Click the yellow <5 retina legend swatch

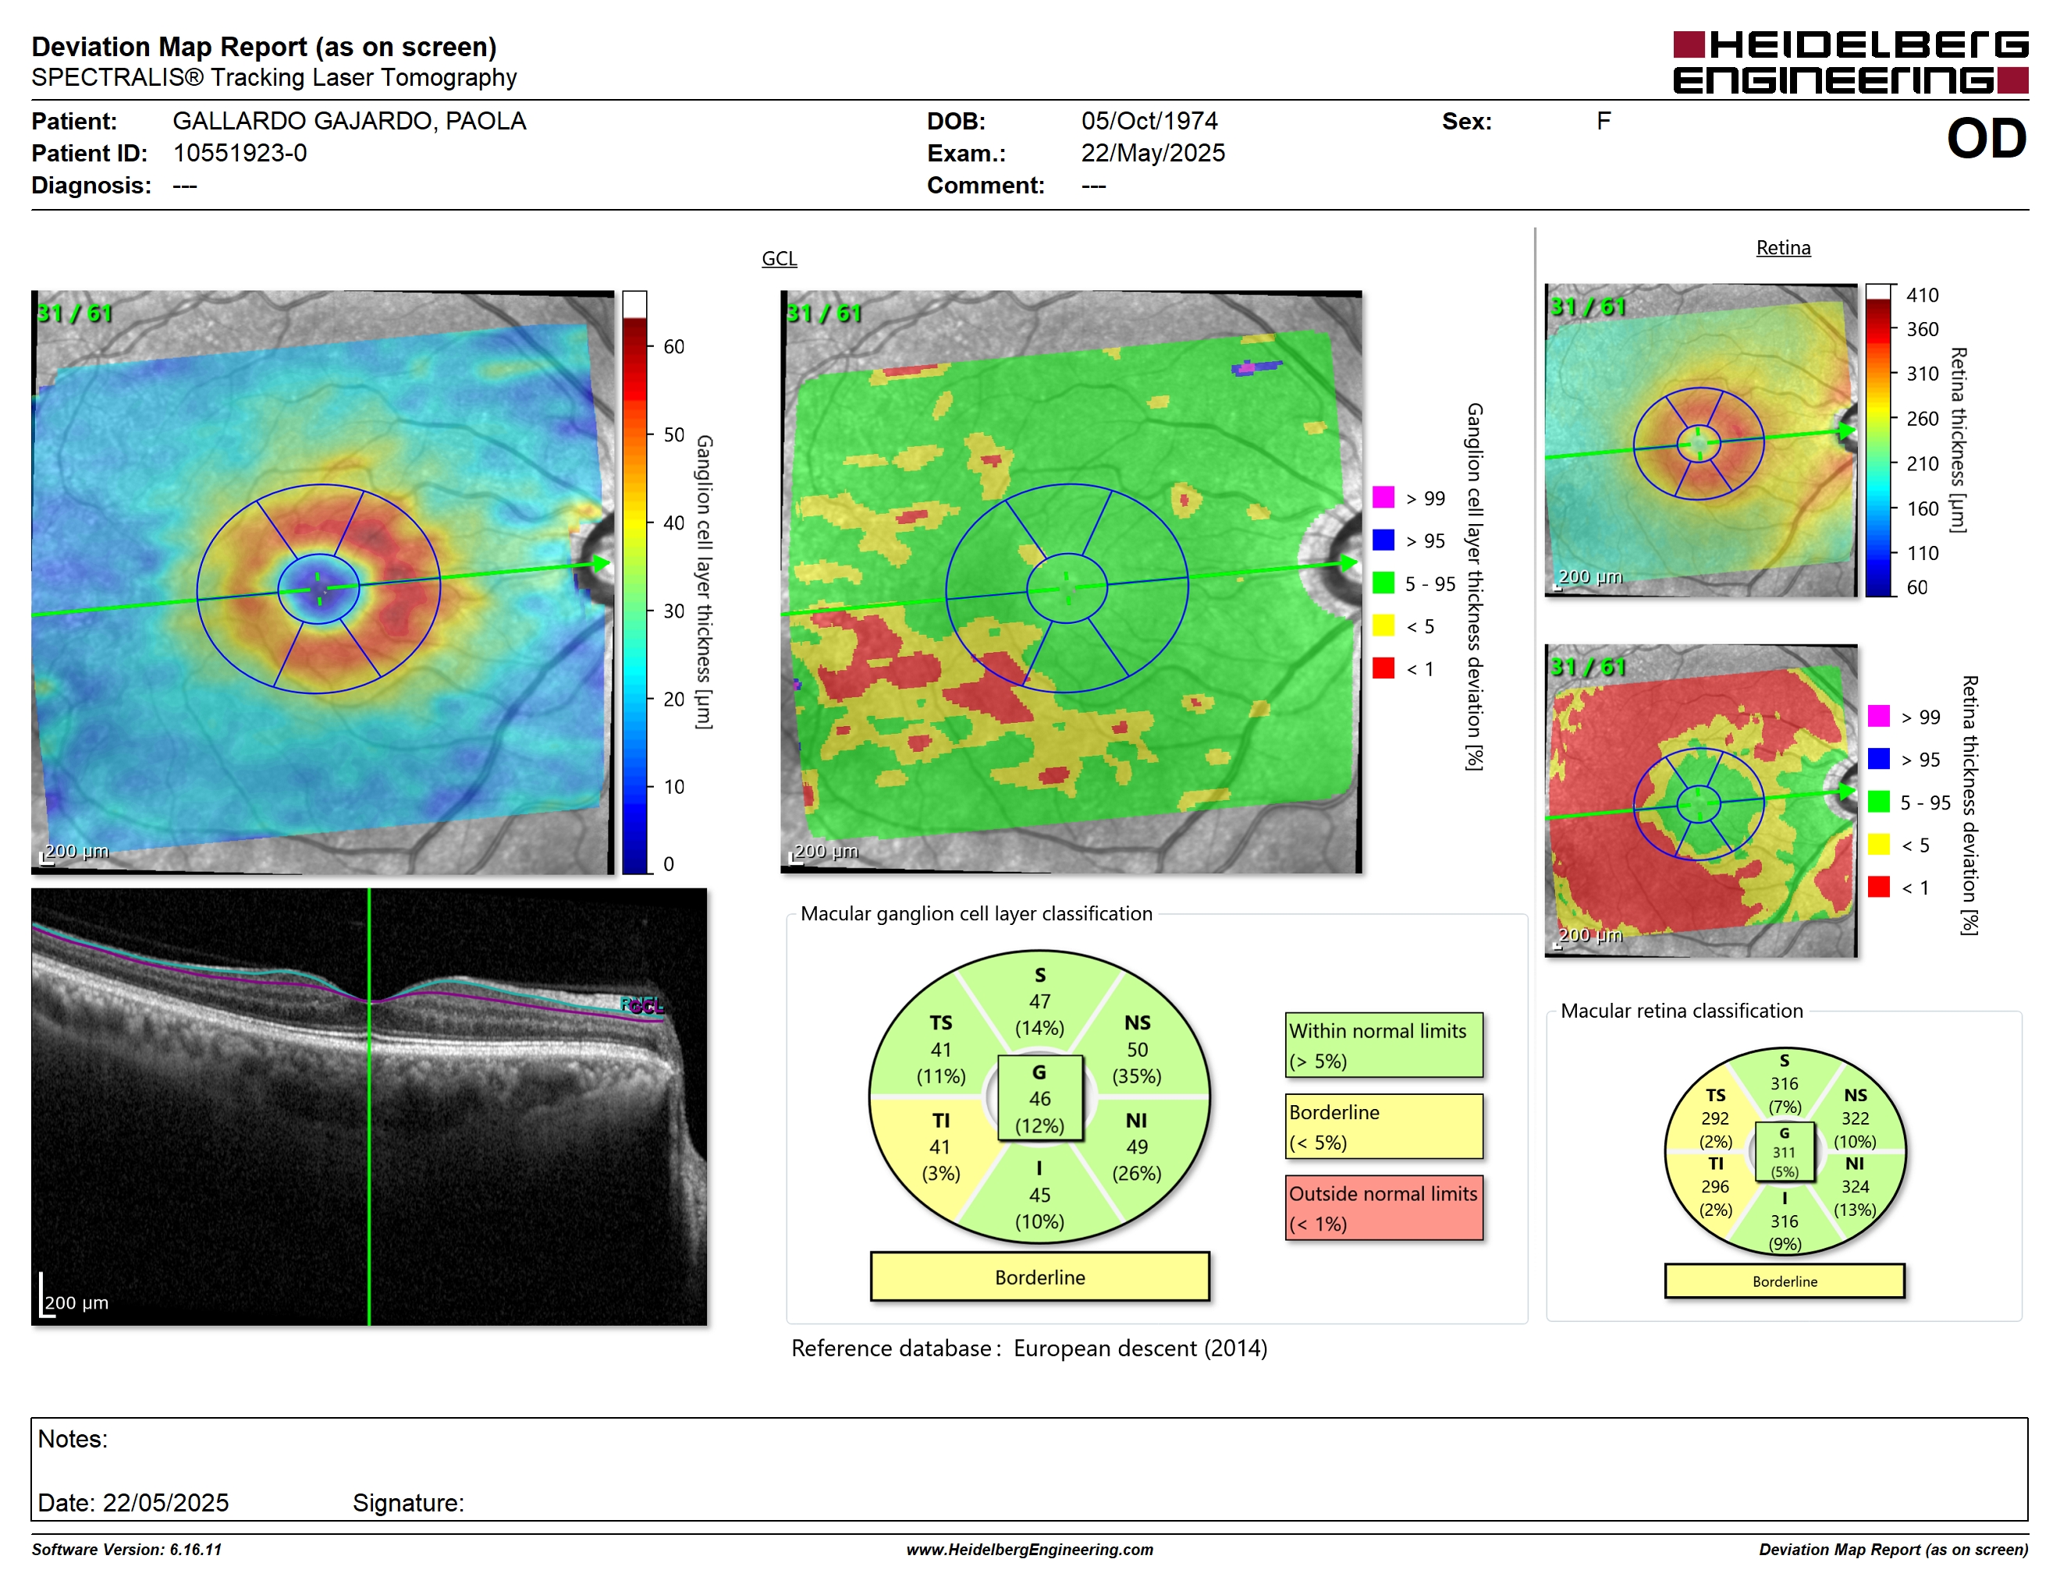(x=1879, y=845)
